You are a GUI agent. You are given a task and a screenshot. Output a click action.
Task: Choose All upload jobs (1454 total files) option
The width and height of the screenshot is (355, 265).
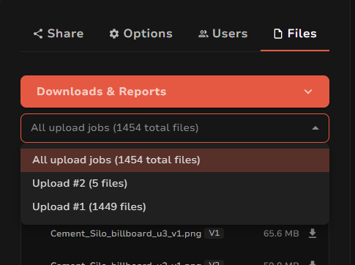(x=175, y=160)
